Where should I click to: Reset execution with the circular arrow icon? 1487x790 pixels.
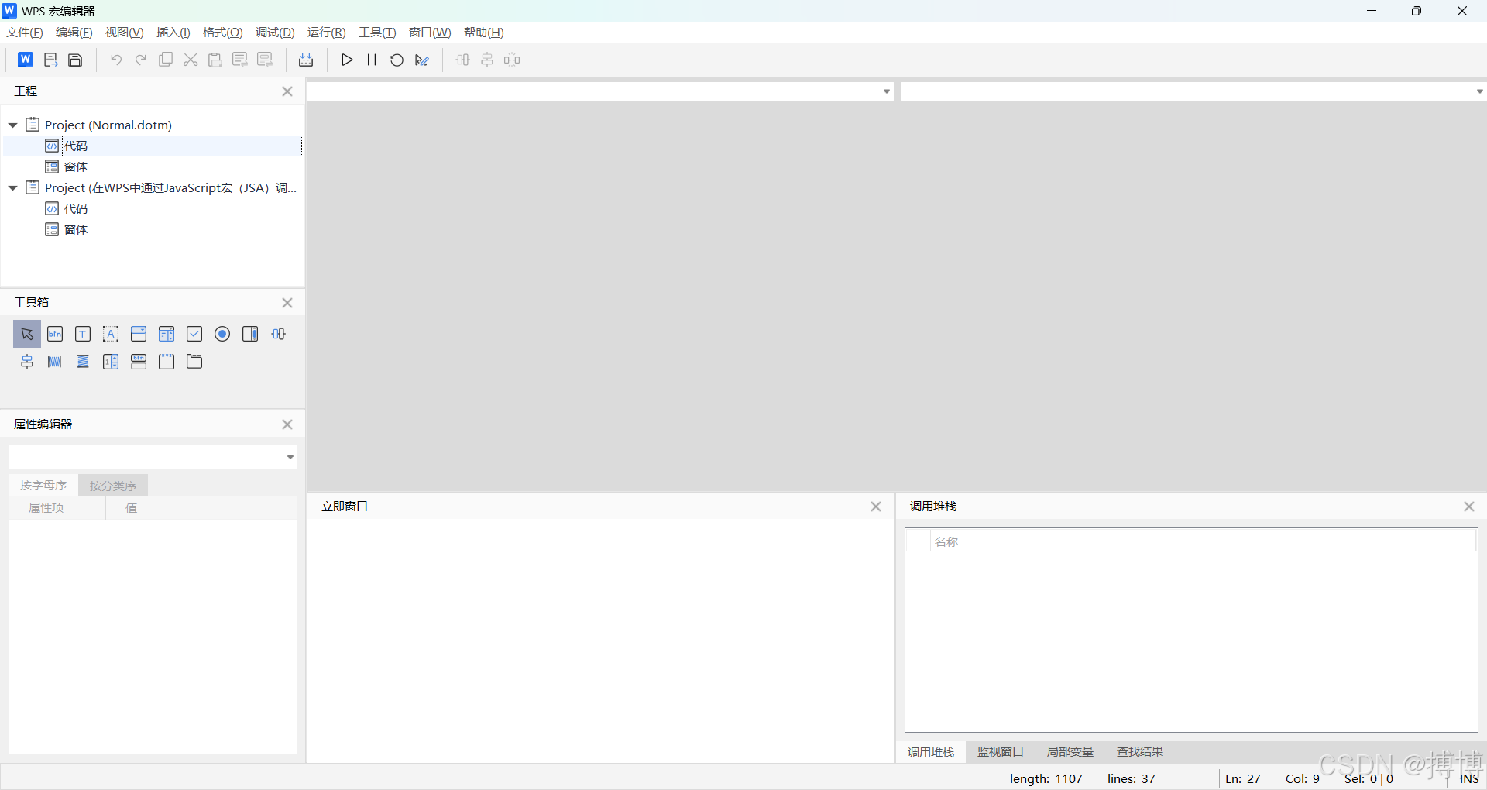tap(397, 60)
